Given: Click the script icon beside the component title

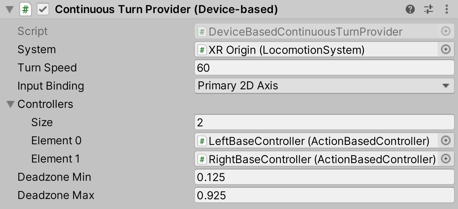Looking at the screenshot, I should point(26,9).
